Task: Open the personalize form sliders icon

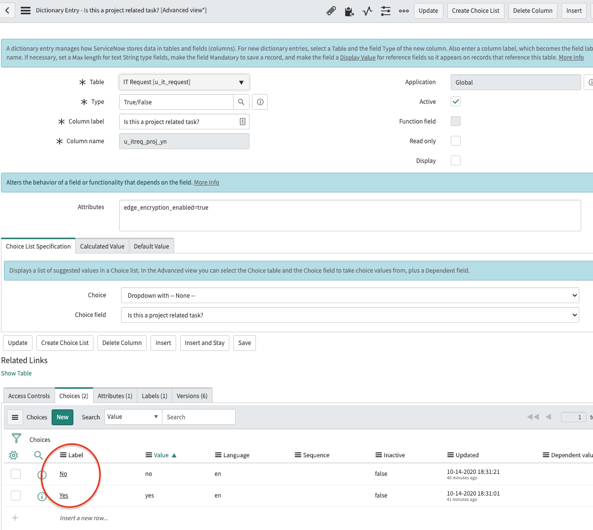Action: (x=386, y=11)
